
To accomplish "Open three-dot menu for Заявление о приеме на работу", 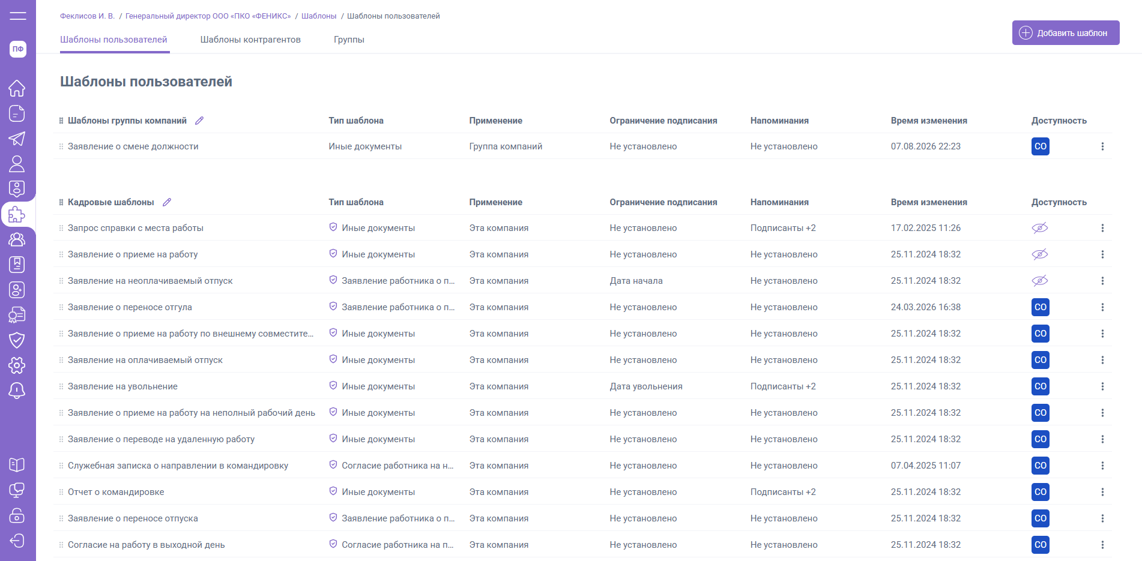I will click(1102, 254).
